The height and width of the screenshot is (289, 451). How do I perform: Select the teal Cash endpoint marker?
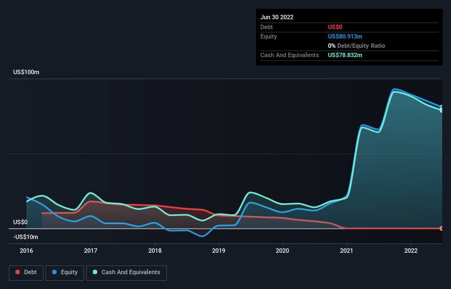[442, 110]
